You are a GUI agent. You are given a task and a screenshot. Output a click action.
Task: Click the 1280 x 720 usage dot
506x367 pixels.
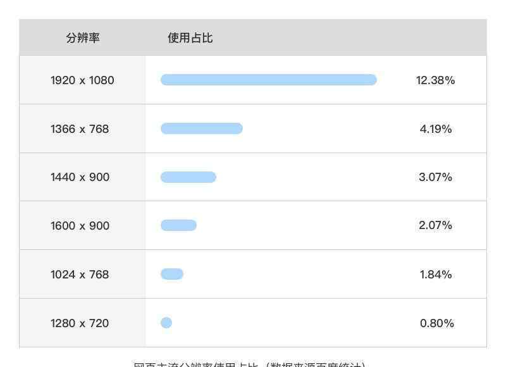[166, 323]
